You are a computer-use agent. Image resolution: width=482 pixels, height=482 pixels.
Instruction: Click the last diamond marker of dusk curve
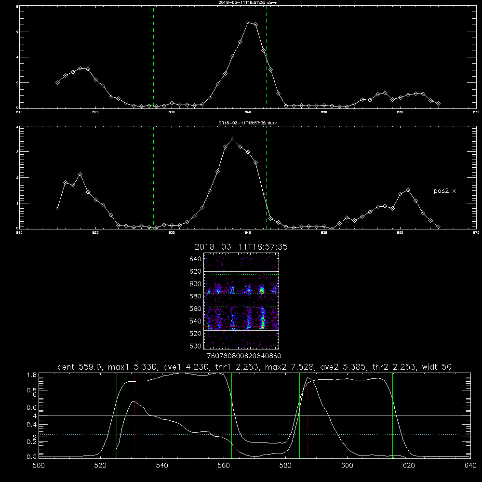(438, 227)
